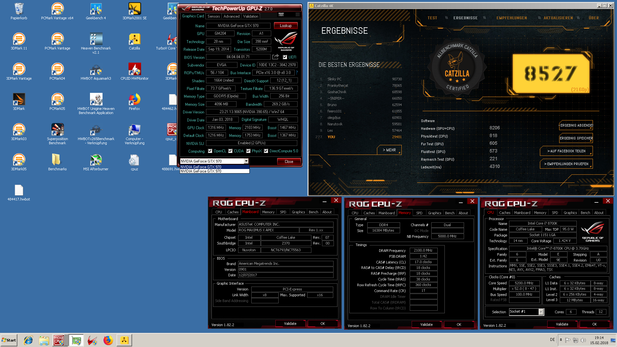Open the 484417.hwbot file on desktop
The height and width of the screenshot is (347, 617).
pyautogui.click(x=19, y=192)
